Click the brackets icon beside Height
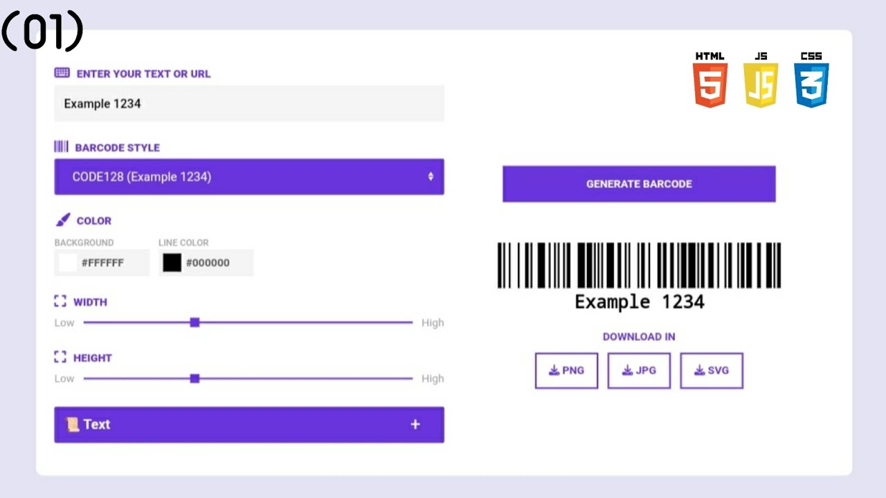Screen dimensions: 886x498 [60, 358]
